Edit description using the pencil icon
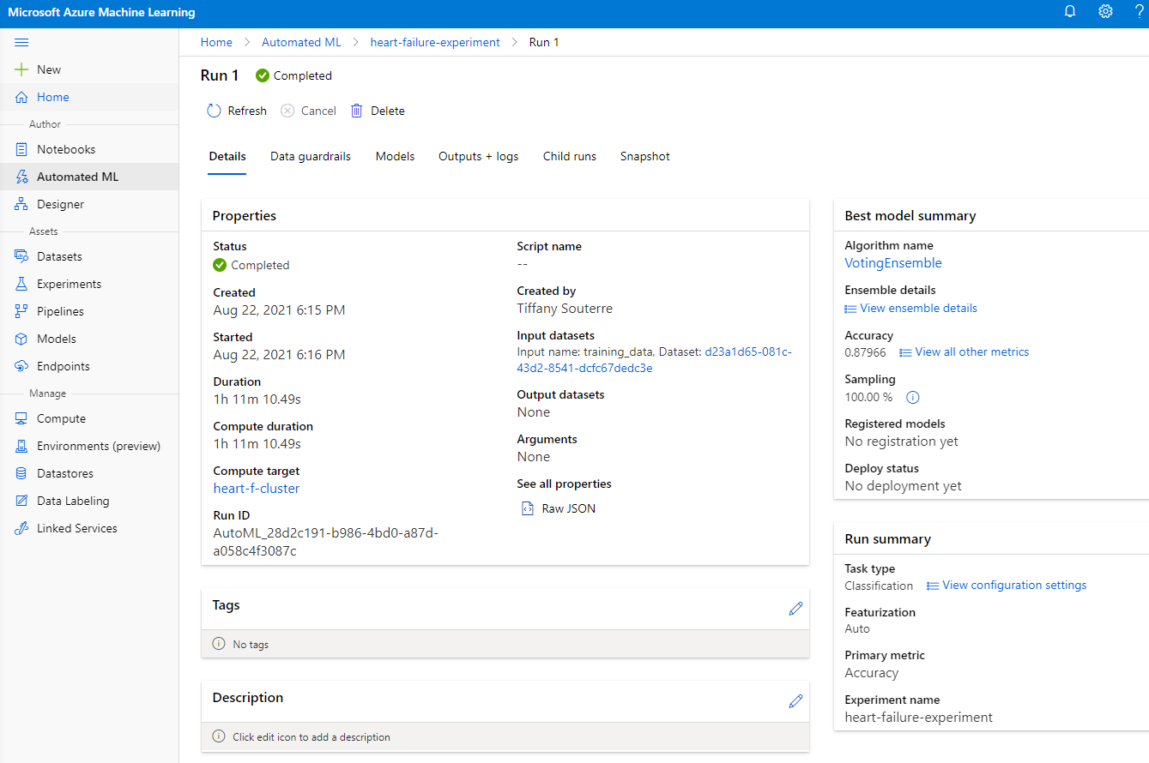The image size is (1149, 763). 795,700
